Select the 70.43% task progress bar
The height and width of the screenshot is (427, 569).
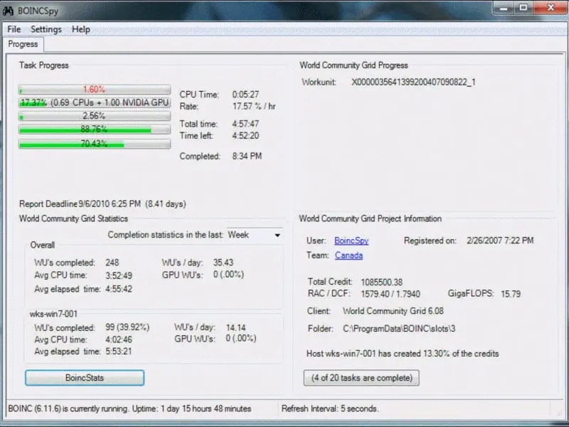(x=95, y=144)
